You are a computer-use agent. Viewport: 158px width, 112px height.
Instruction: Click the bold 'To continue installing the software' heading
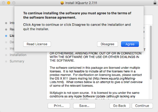pyautogui.click(x=77, y=15)
